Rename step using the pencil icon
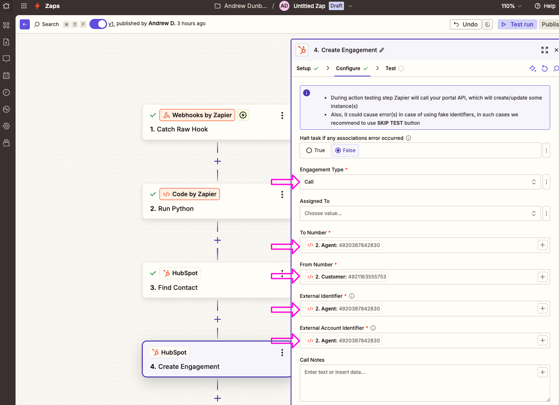The height and width of the screenshot is (405, 559). pyautogui.click(x=382, y=50)
